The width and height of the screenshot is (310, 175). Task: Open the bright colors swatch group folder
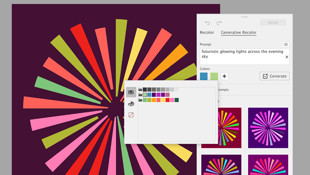(140, 100)
